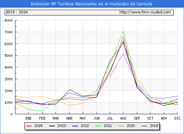Viewport: 184px width, 134px height.
Task: Click the NOV month axis label
Action: [x=164, y=118]
